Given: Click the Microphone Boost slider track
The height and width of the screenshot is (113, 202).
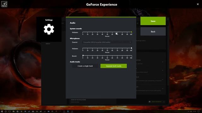Looking at the screenshot, I should (107, 56).
